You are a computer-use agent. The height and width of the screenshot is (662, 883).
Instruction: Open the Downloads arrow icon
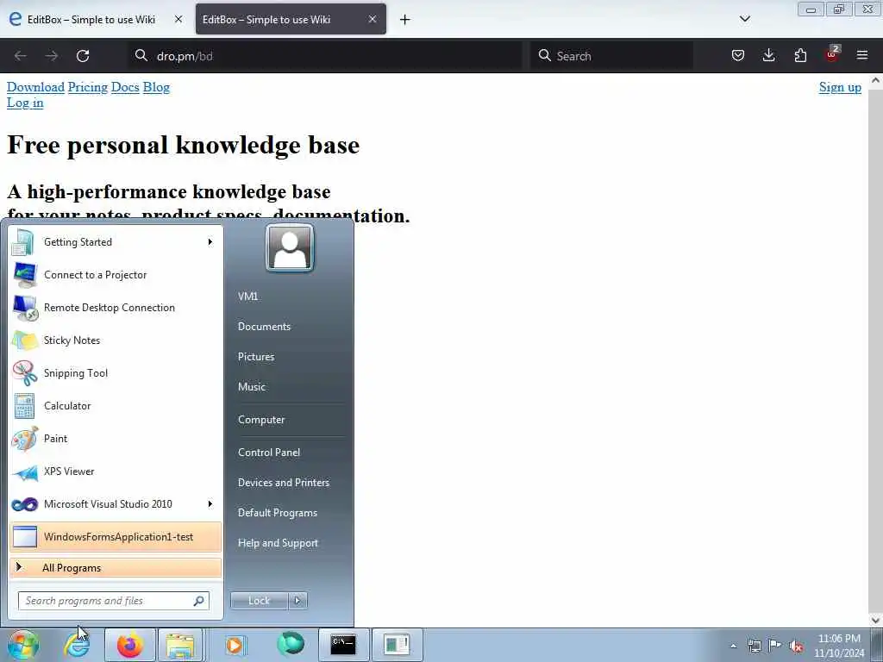[x=768, y=55]
